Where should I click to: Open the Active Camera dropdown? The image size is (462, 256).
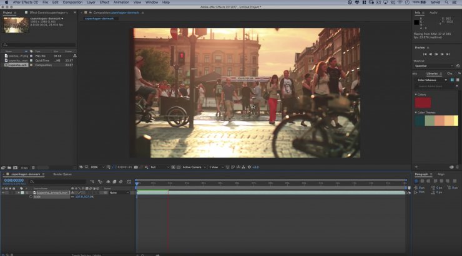click(194, 167)
